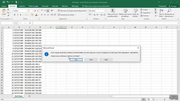This screenshot has height=101, width=180.
Task: Click the thousands separator (000) icon
Action: click(97, 15)
